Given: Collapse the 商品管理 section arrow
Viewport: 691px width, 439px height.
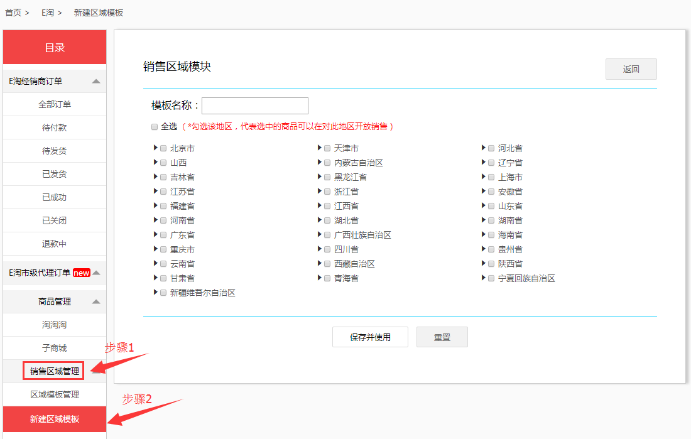Looking at the screenshot, I should (x=96, y=301).
